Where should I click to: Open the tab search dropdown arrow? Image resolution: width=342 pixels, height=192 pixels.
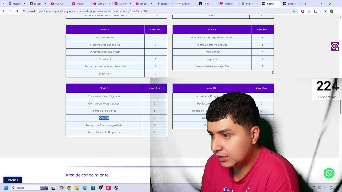pyautogui.click(x=3, y=4)
